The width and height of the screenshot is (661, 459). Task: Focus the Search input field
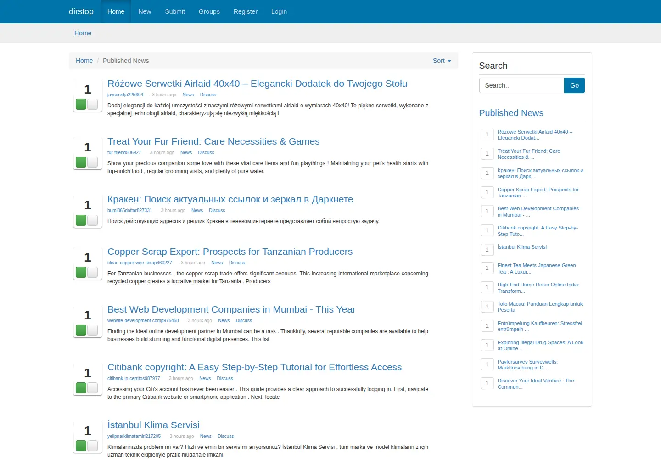(x=521, y=85)
